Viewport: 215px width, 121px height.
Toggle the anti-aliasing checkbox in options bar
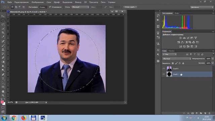coord(50,7)
